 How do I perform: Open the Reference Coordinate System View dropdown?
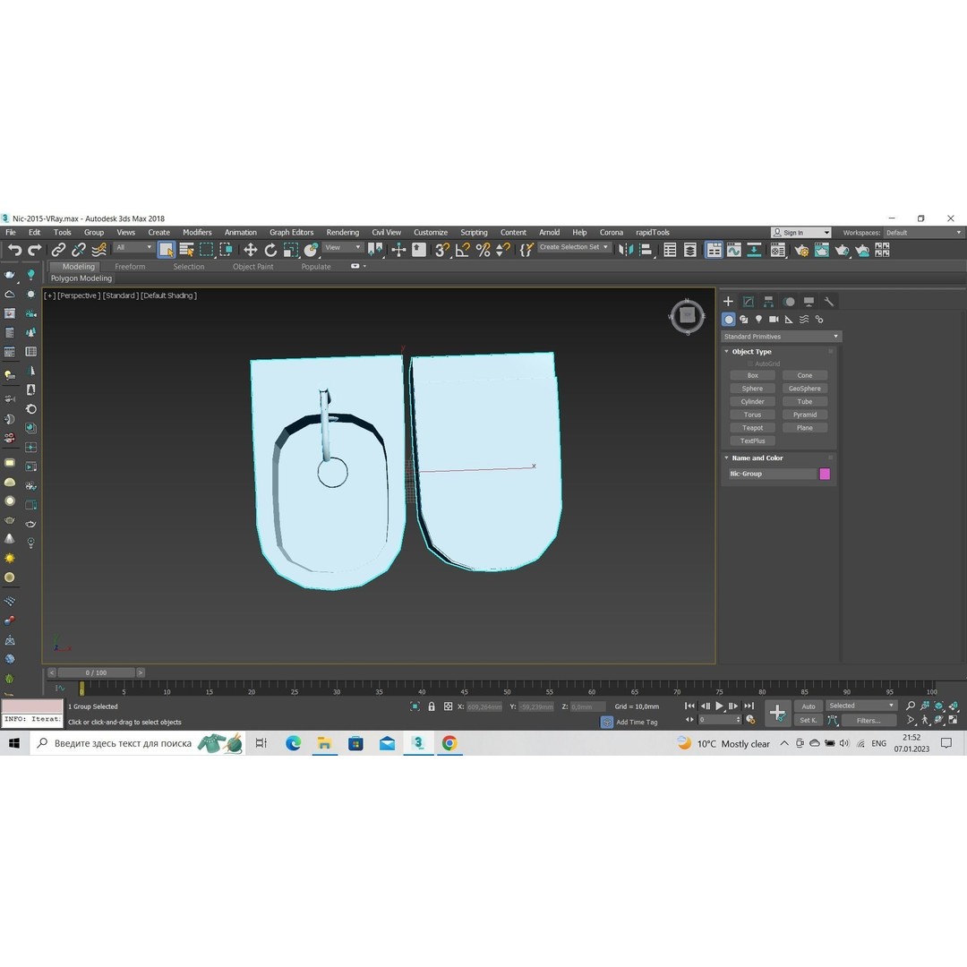[x=343, y=247]
